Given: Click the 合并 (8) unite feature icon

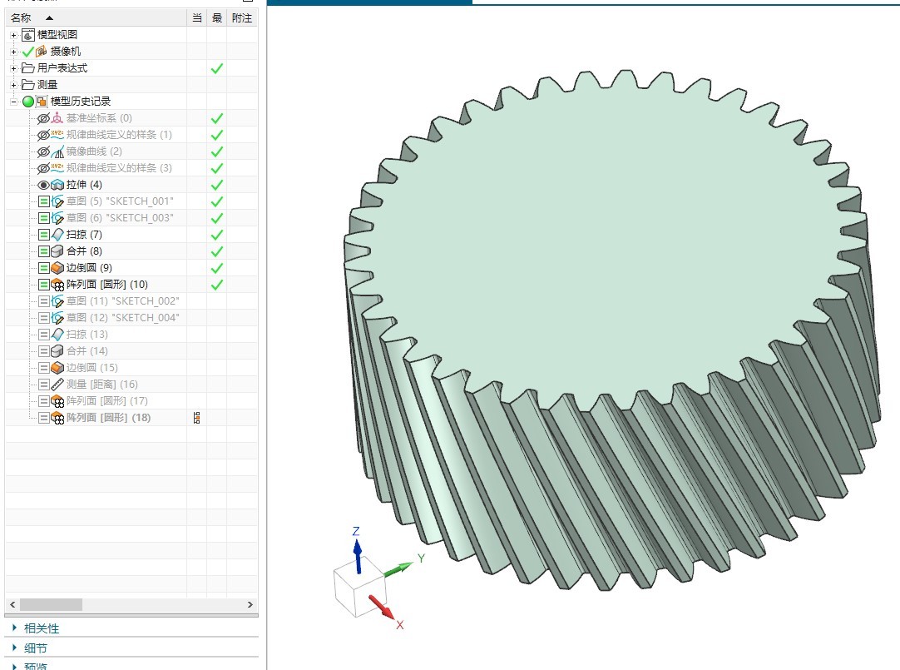Looking at the screenshot, I should coord(57,251).
